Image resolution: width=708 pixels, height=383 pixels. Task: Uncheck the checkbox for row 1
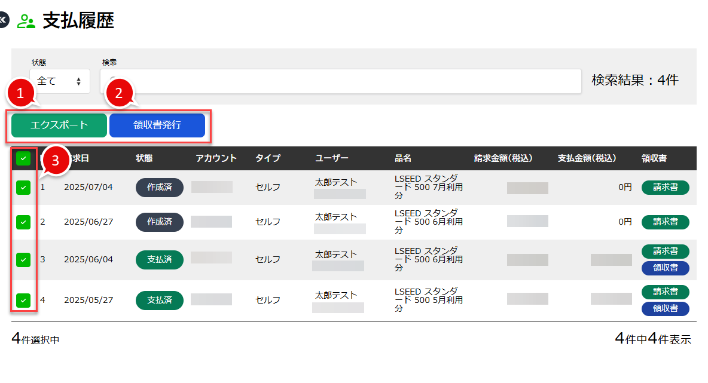point(23,188)
